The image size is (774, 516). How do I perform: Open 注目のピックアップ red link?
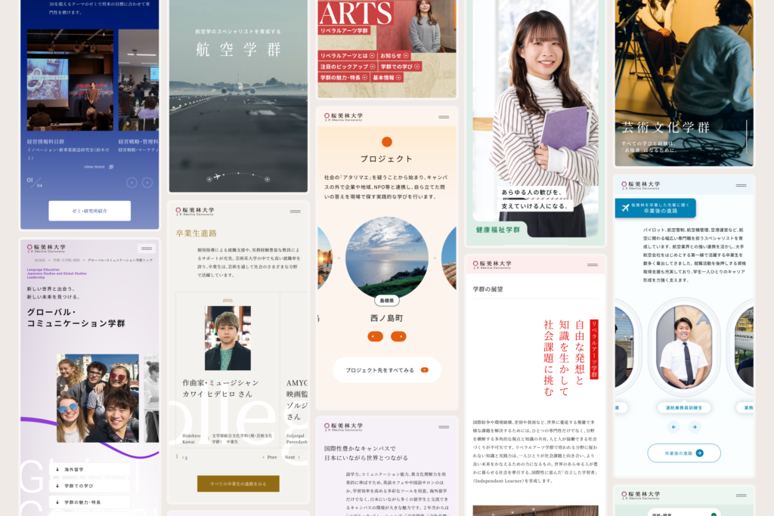pos(348,66)
